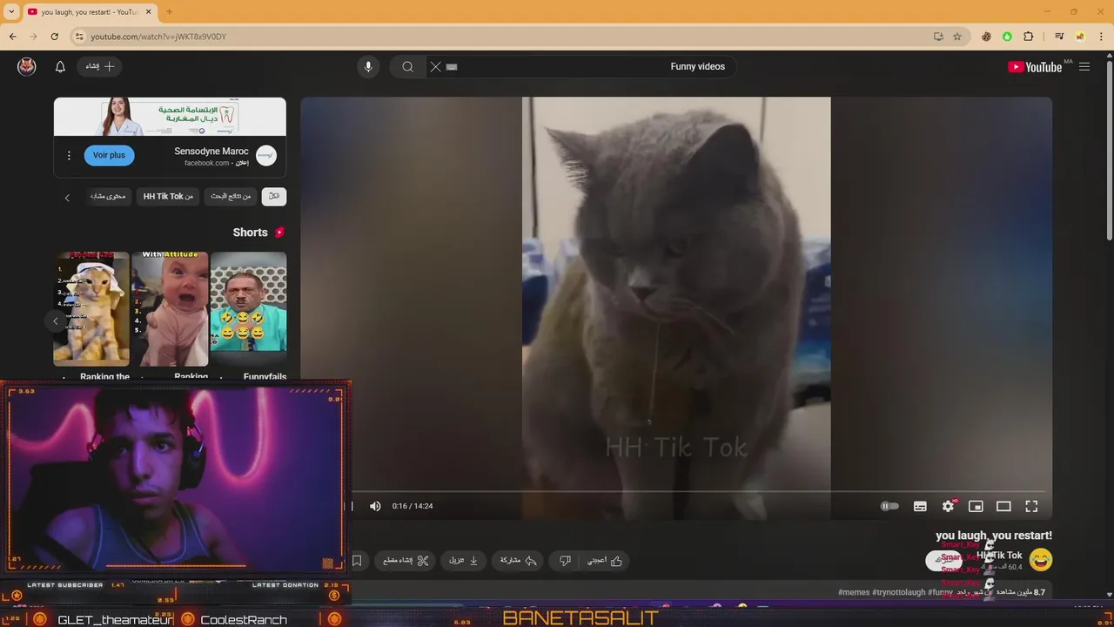Seek using the video progress bar
The image size is (1114, 627).
coord(700,491)
